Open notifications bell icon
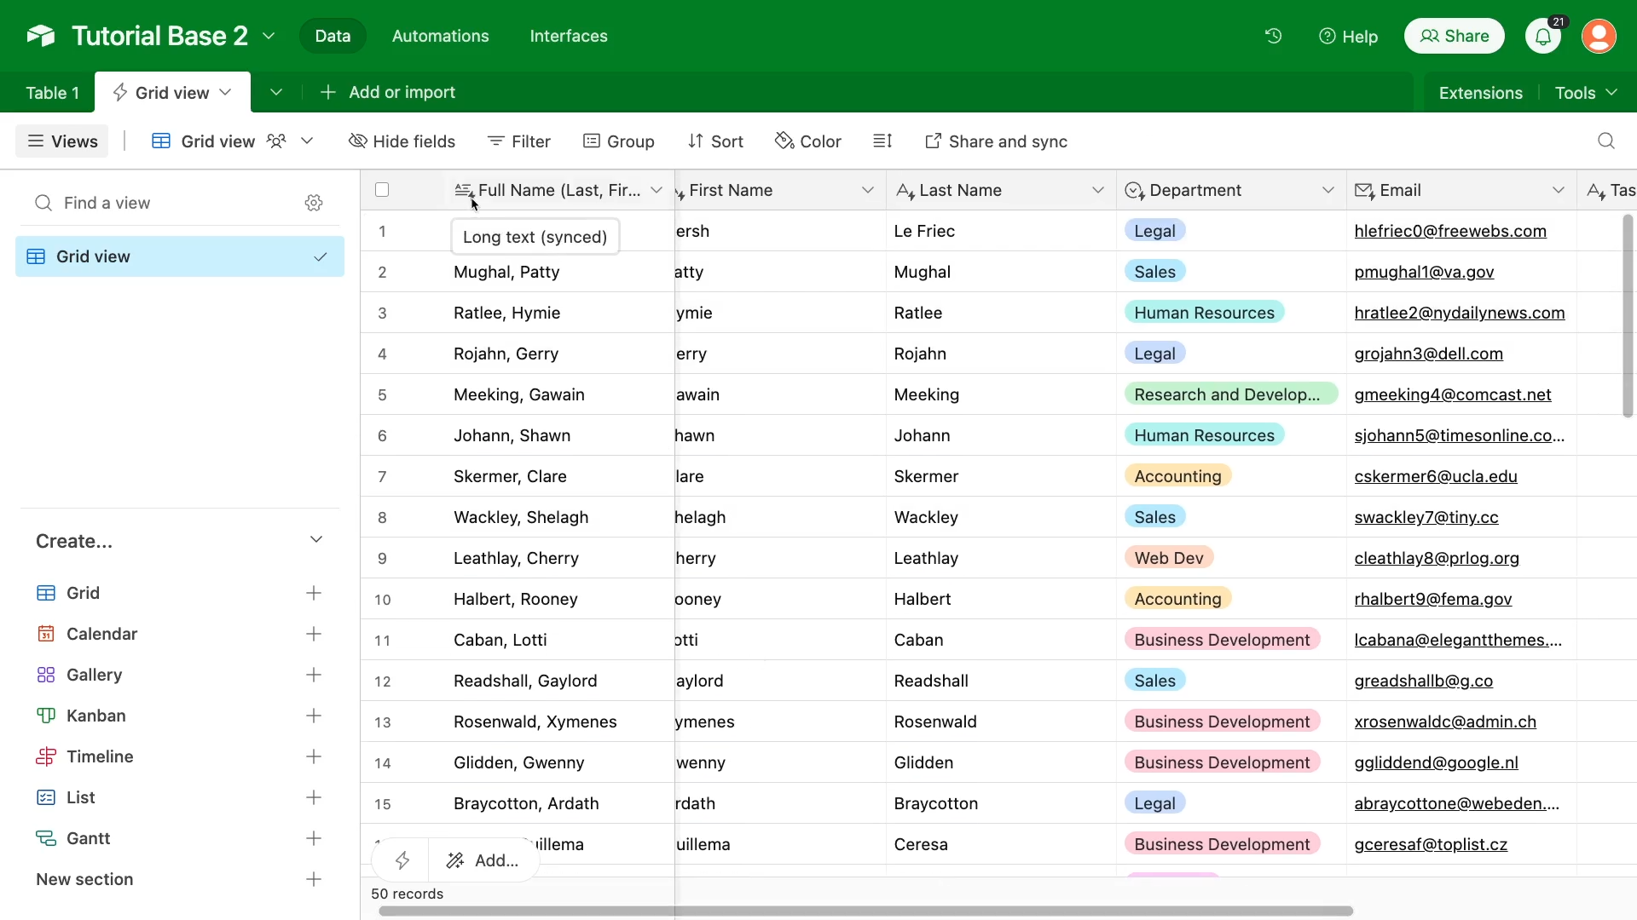Image resolution: width=1637 pixels, height=920 pixels. [x=1543, y=37]
